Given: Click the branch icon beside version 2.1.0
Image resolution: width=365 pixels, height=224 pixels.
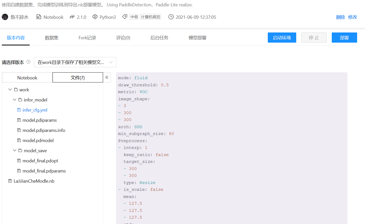Looking at the screenshot, I should tap(72, 17).
